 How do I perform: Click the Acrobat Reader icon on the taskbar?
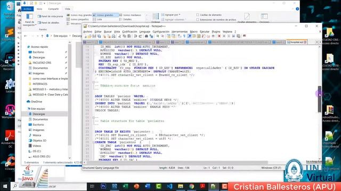pyautogui.click(x=202, y=186)
